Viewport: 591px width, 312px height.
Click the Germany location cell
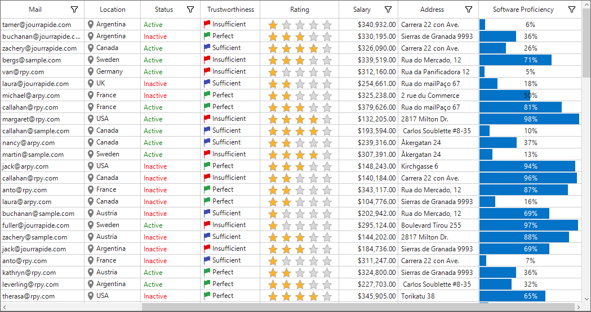coord(112,72)
